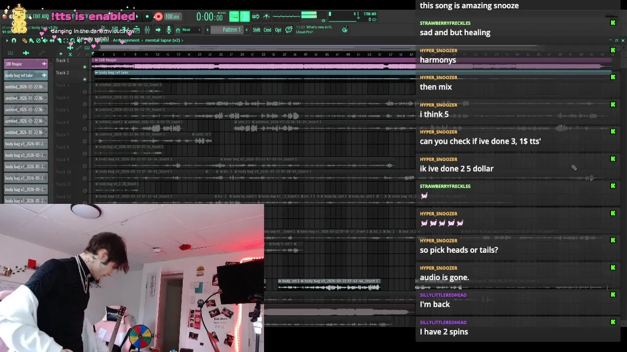Image resolution: width=627 pixels, height=352 pixels.
Task: Open menu of untitled 06-11-55 clip
Action: click(x=96, y=110)
